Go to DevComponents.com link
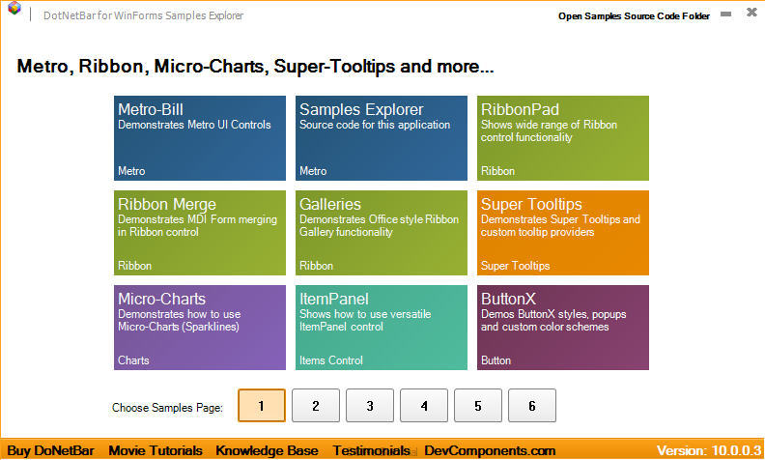 click(x=490, y=450)
